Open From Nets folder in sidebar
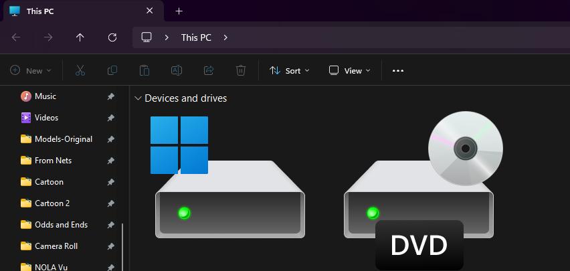The width and height of the screenshot is (570, 271). [x=45, y=161]
